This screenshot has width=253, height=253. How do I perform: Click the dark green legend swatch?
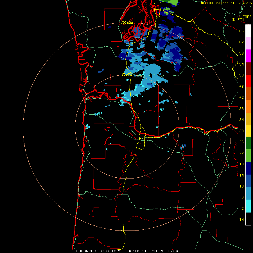(248, 143)
